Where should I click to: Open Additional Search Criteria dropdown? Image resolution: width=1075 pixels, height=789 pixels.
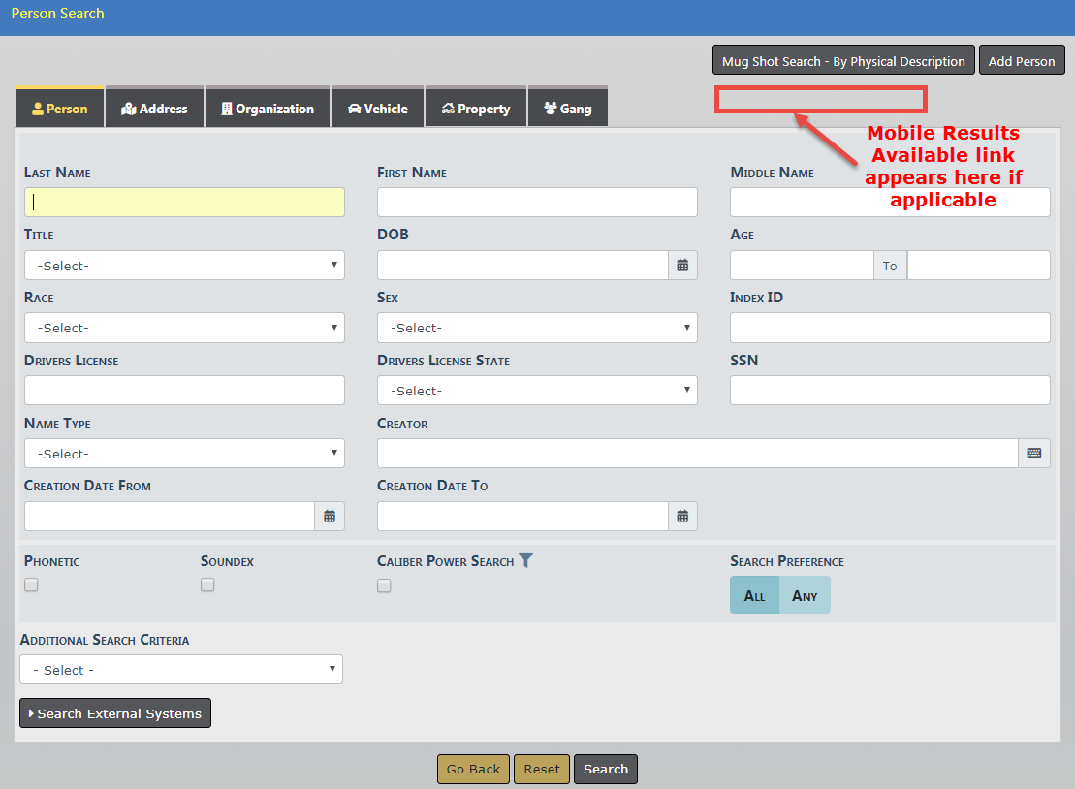point(181,670)
